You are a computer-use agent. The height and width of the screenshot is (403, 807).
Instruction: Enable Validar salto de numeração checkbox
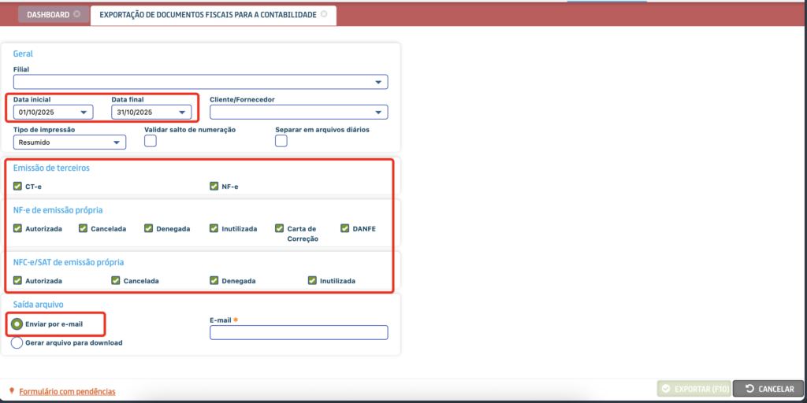pos(151,141)
